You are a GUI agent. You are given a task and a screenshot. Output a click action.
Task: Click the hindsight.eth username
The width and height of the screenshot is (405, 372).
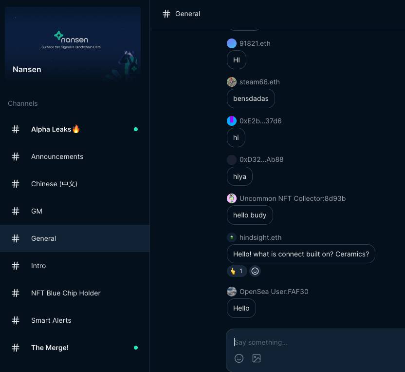coord(260,237)
